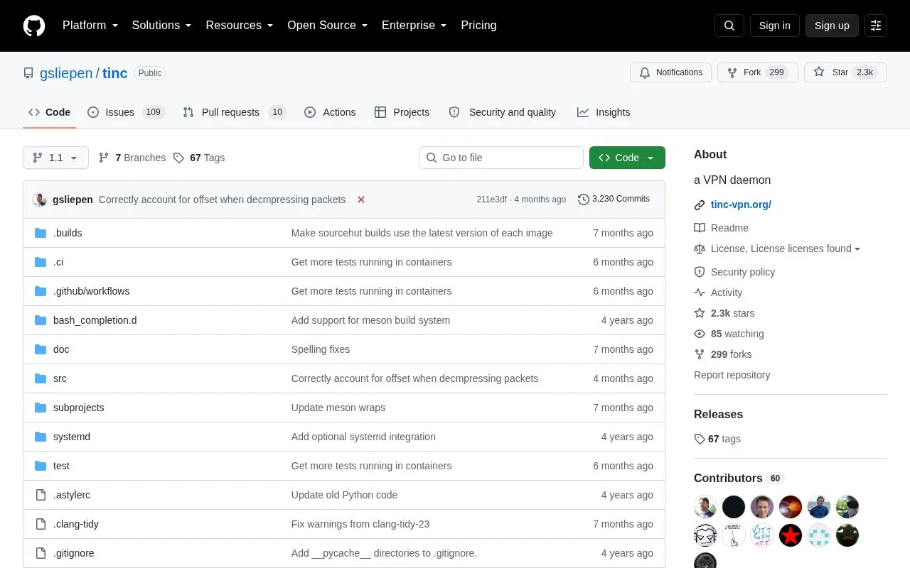Click the Notifications button
This screenshot has height=568, width=910.
tap(670, 72)
